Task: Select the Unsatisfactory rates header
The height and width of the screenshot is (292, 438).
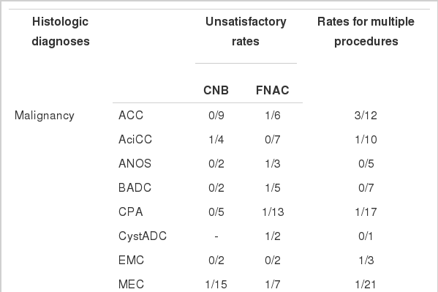Action: click(x=246, y=31)
